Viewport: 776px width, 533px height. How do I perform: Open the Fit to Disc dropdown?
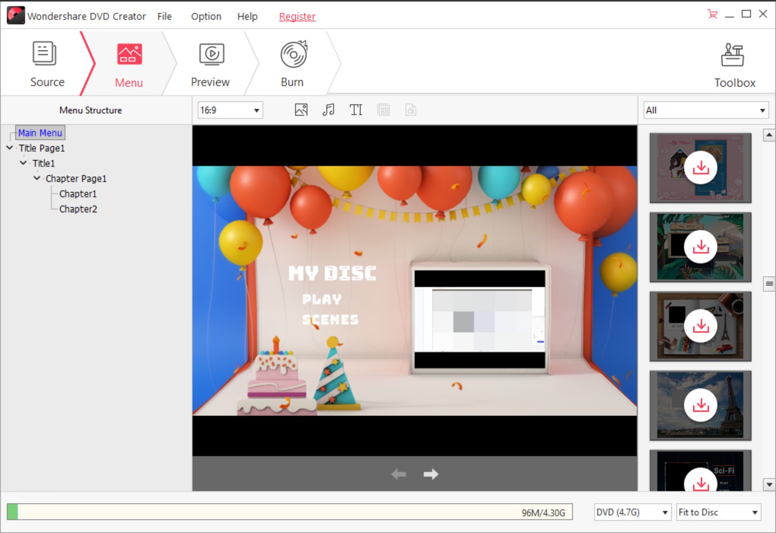tap(755, 512)
